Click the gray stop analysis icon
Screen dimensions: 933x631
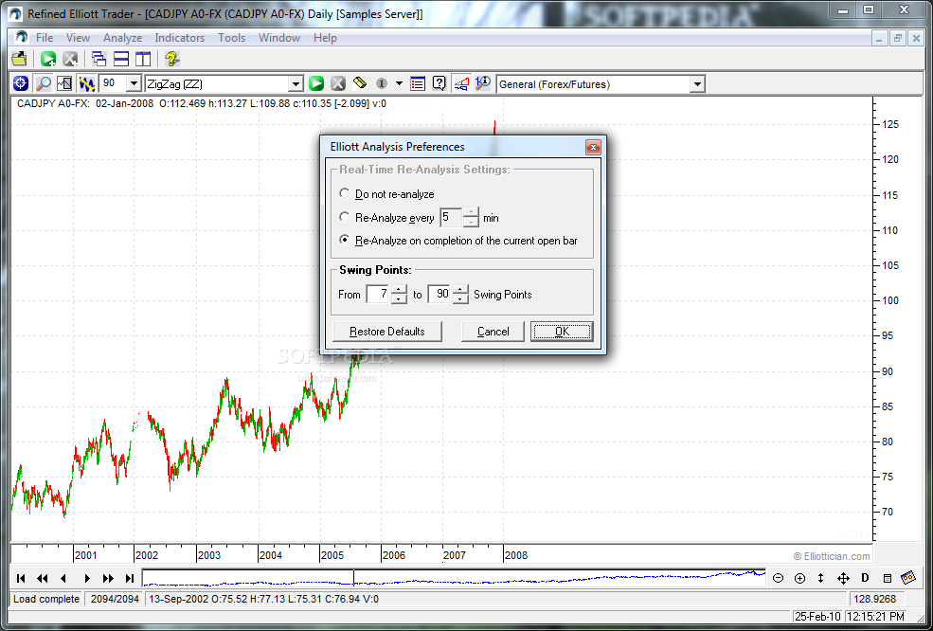338,84
